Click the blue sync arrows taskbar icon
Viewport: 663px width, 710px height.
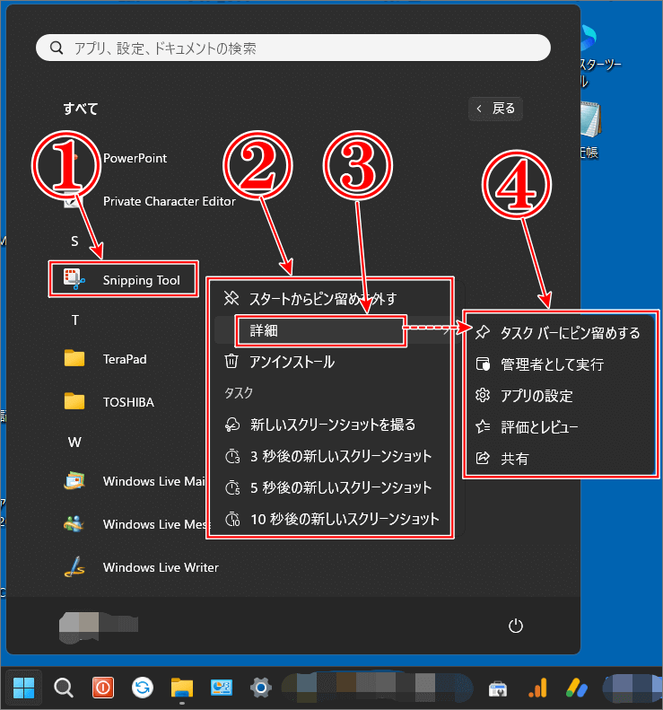pos(143,688)
